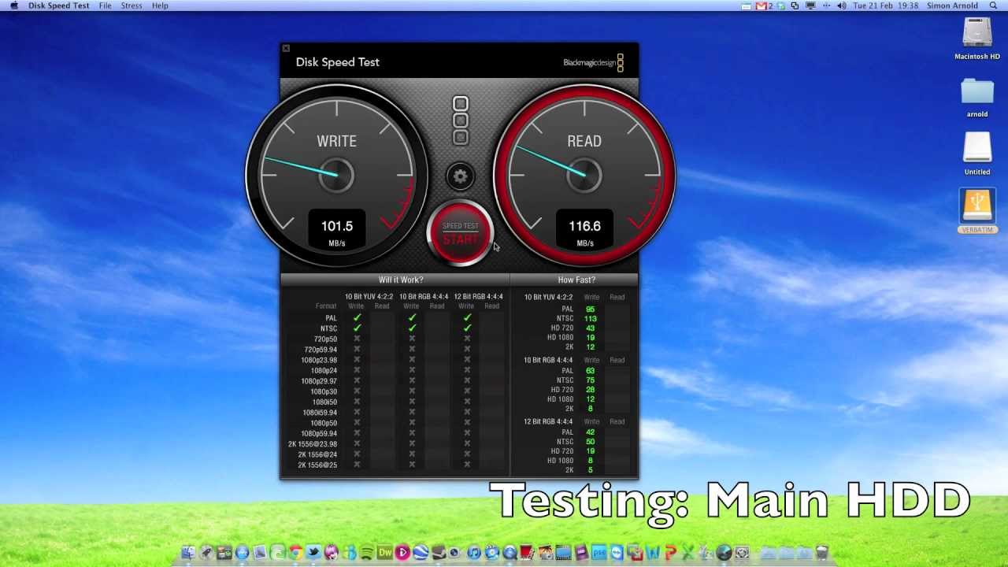This screenshot has height=567, width=1008.
Task: Launch Google Chrome from the Dock
Action: click(295, 553)
